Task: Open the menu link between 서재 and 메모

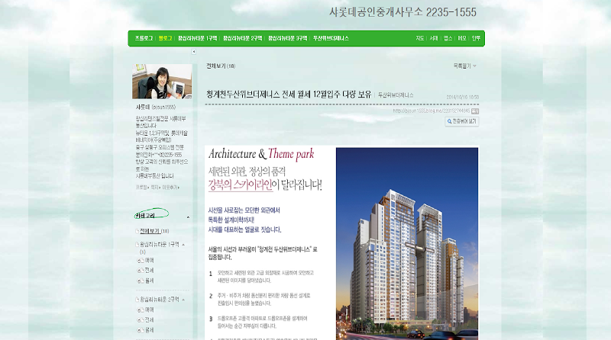Action: coord(448,38)
